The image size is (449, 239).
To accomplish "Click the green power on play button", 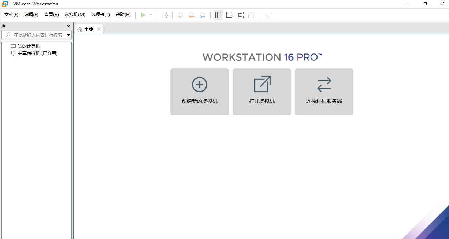I will pos(143,15).
